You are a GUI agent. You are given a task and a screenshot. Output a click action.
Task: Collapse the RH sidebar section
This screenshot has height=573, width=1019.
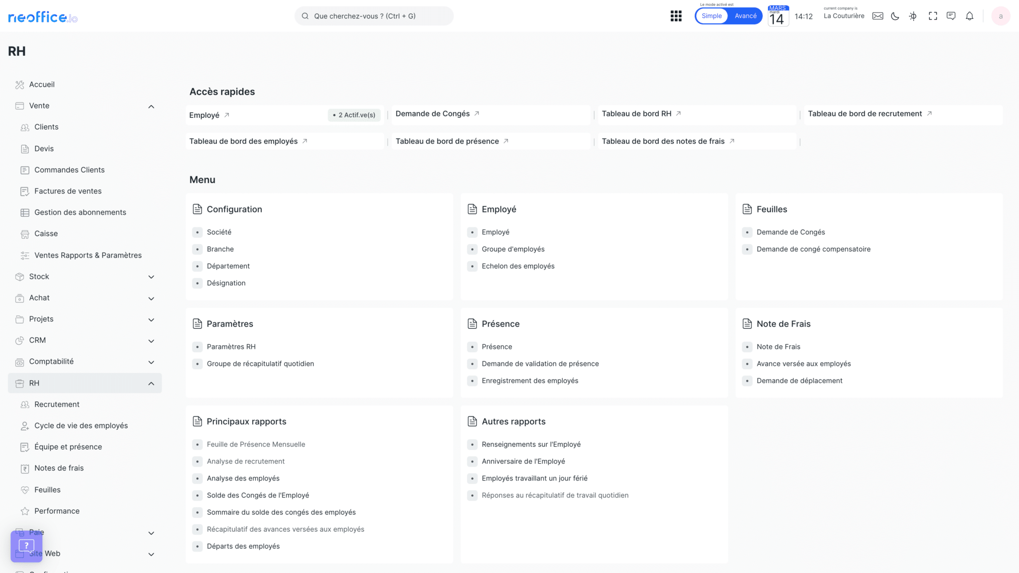point(151,383)
